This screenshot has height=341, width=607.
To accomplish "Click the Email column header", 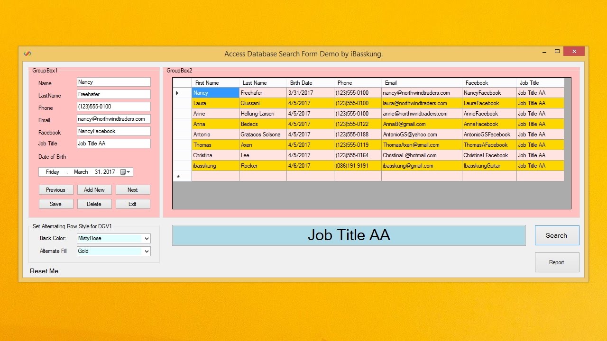I will [422, 83].
